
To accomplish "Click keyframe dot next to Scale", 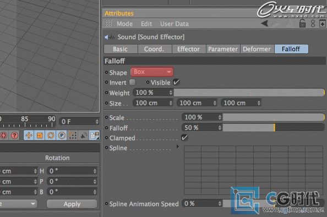I will (106, 118).
